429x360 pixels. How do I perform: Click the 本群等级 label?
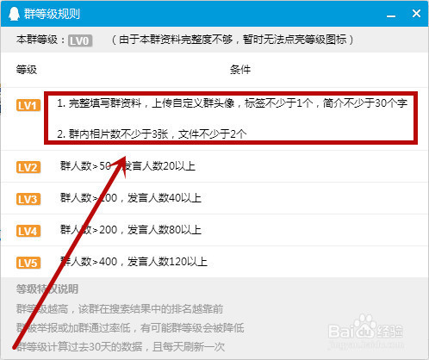[x=40, y=40]
